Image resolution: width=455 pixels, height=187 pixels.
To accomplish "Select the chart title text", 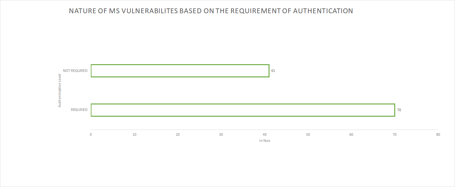I will point(211,11).
